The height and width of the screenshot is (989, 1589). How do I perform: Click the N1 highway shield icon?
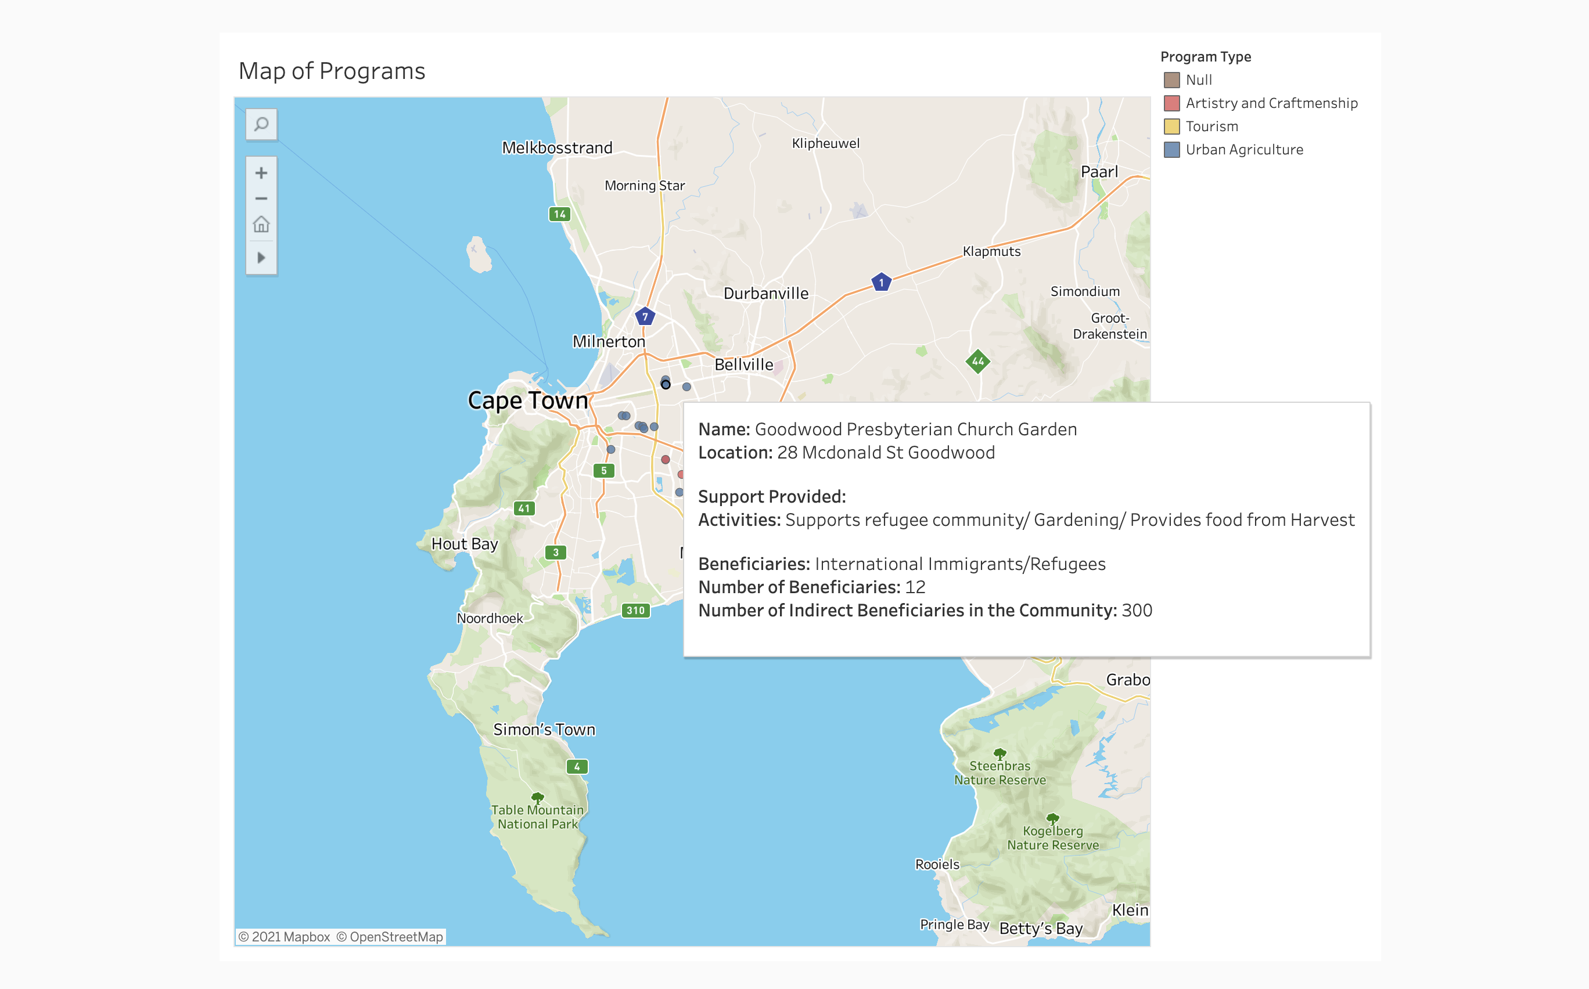[x=882, y=283]
